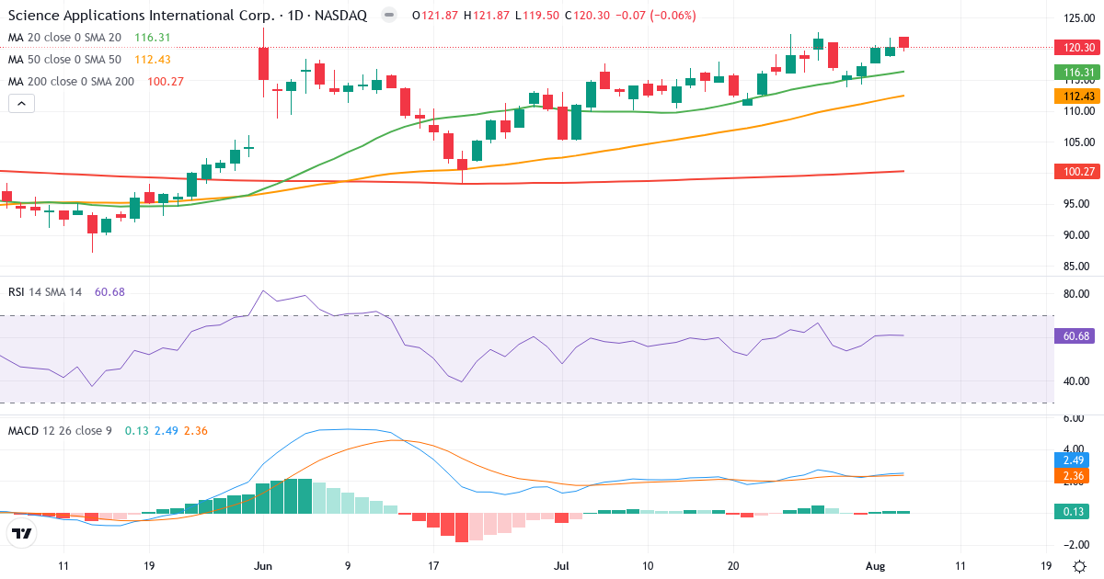Click the 125.00 price axis label
The image size is (1104, 579).
tap(1077, 18)
